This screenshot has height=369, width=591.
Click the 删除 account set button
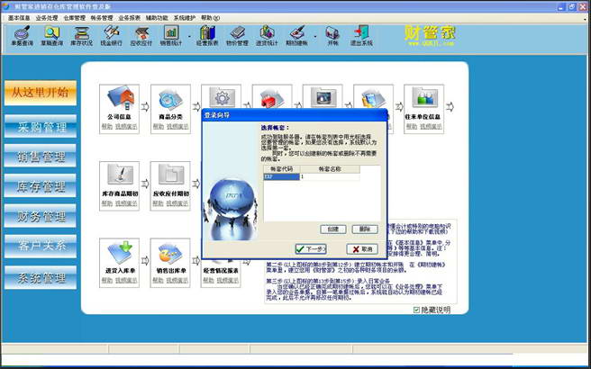365,229
